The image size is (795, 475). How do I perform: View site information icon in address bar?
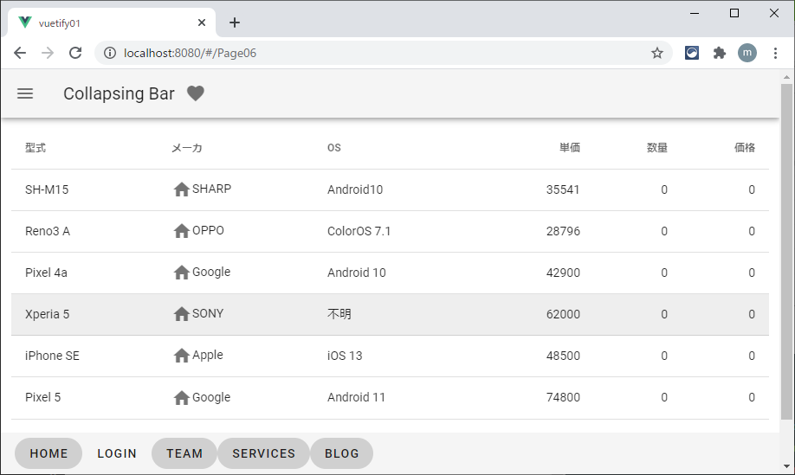click(109, 53)
